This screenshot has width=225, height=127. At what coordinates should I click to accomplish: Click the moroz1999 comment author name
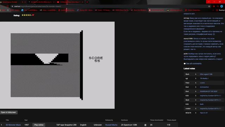point(188,38)
